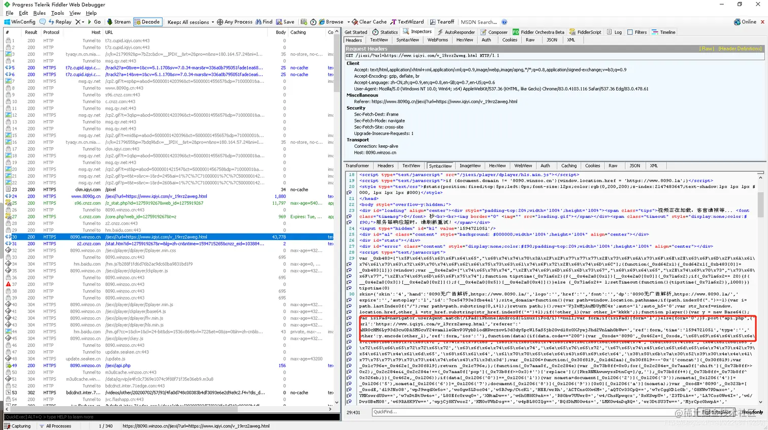Open the View menu

coord(75,13)
